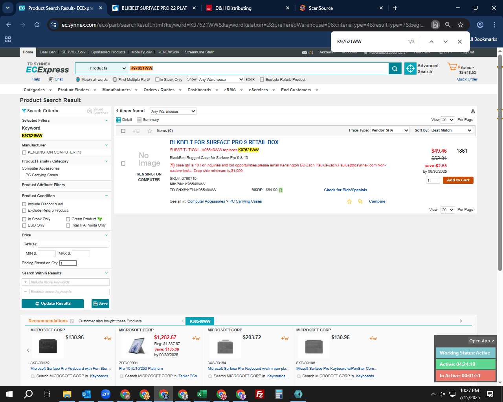The height and width of the screenshot is (402, 503).
Task: Open top View 20 per page dropdown
Action: pos(448,120)
